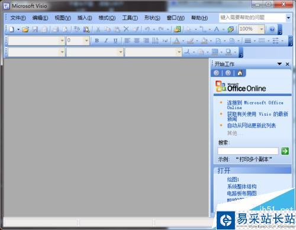
Task: Align text right
Action: 146,41
